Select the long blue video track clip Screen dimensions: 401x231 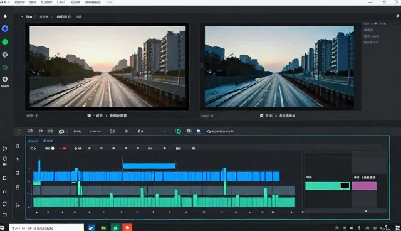pos(156,176)
